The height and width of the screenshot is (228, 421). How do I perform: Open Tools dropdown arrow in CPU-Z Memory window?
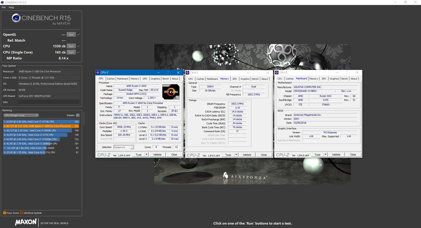(x=236, y=155)
